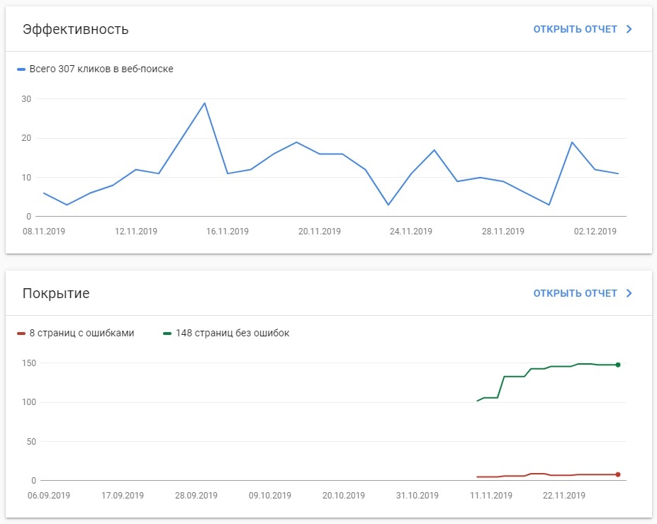Screen dimensions: 657x524
Task: Click the chevron arrow in Покрытие header
Action: point(629,293)
